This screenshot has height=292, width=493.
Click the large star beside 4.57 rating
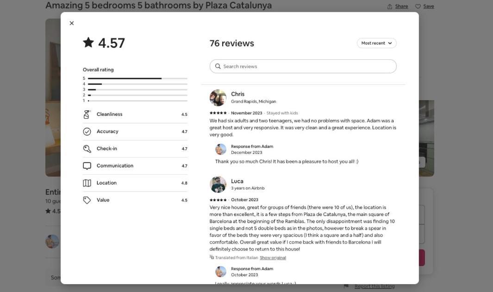[x=88, y=43]
